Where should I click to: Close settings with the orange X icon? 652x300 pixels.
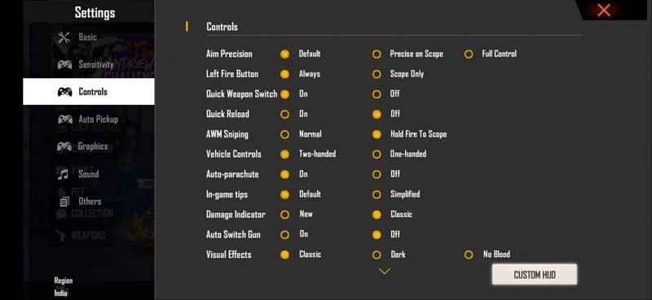[604, 10]
